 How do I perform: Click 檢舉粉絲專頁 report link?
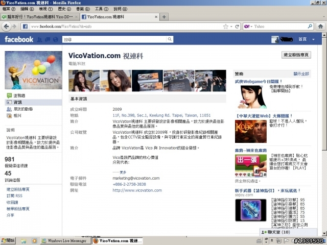(x=18, y=209)
